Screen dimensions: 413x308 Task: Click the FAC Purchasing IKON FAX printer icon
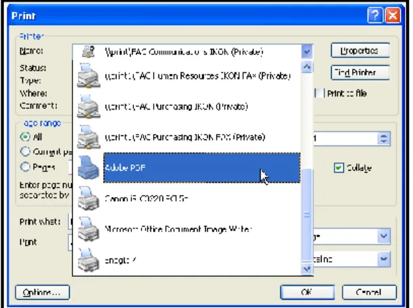[89, 137]
